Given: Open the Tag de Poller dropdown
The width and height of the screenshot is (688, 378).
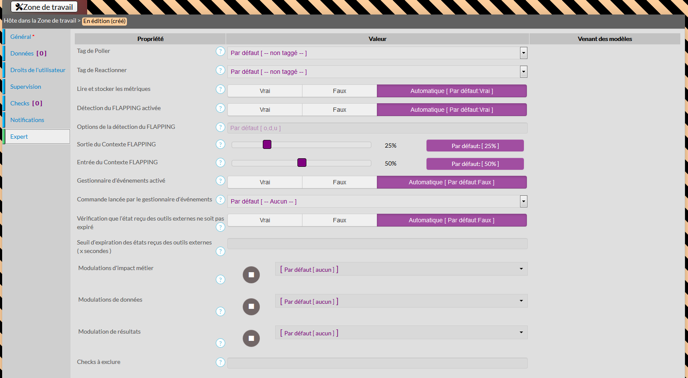Looking at the screenshot, I should click(x=523, y=53).
